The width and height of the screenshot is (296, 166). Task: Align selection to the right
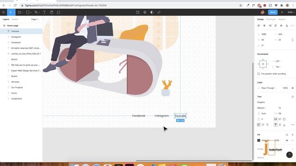click(x=270, y=25)
